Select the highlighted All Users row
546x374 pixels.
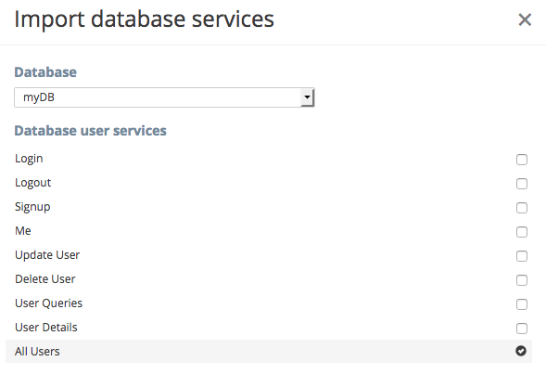pos(269,351)
